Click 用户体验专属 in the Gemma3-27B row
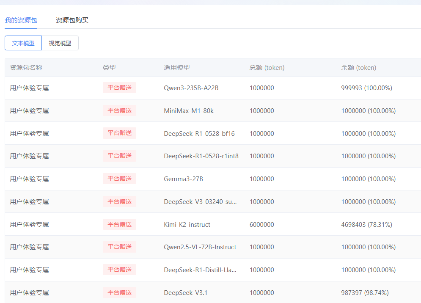The image size is (421, 303). [29, 179]
